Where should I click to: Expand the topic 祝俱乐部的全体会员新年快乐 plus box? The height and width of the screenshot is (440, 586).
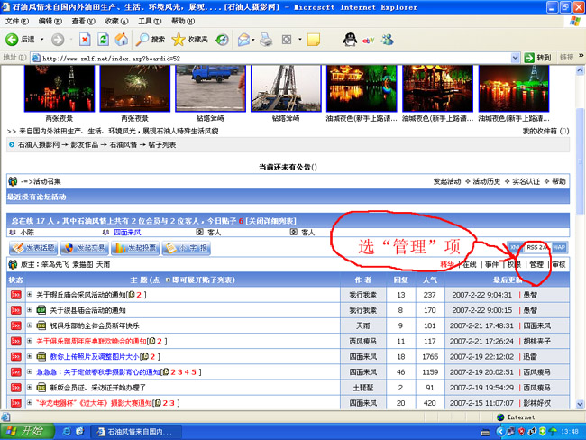coord(29,325)
